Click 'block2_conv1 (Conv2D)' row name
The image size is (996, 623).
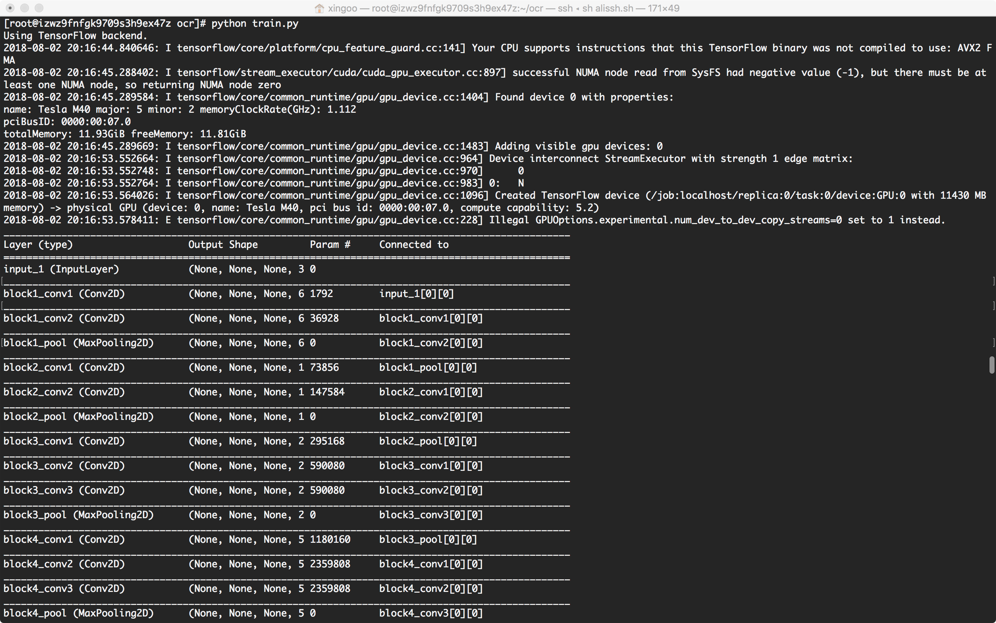(x=64, y=368)
